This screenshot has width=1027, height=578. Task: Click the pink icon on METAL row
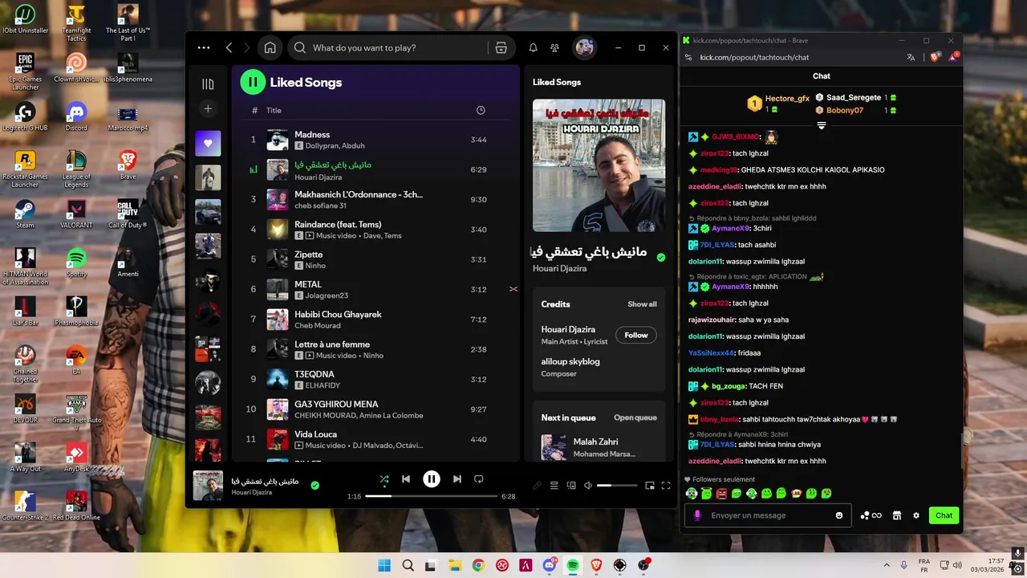point(513,289)
